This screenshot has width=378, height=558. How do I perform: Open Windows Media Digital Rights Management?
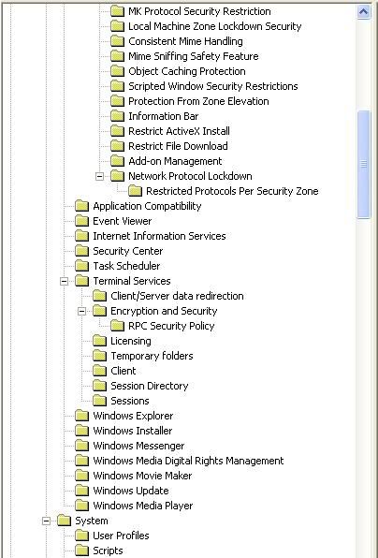coord(188,461)
